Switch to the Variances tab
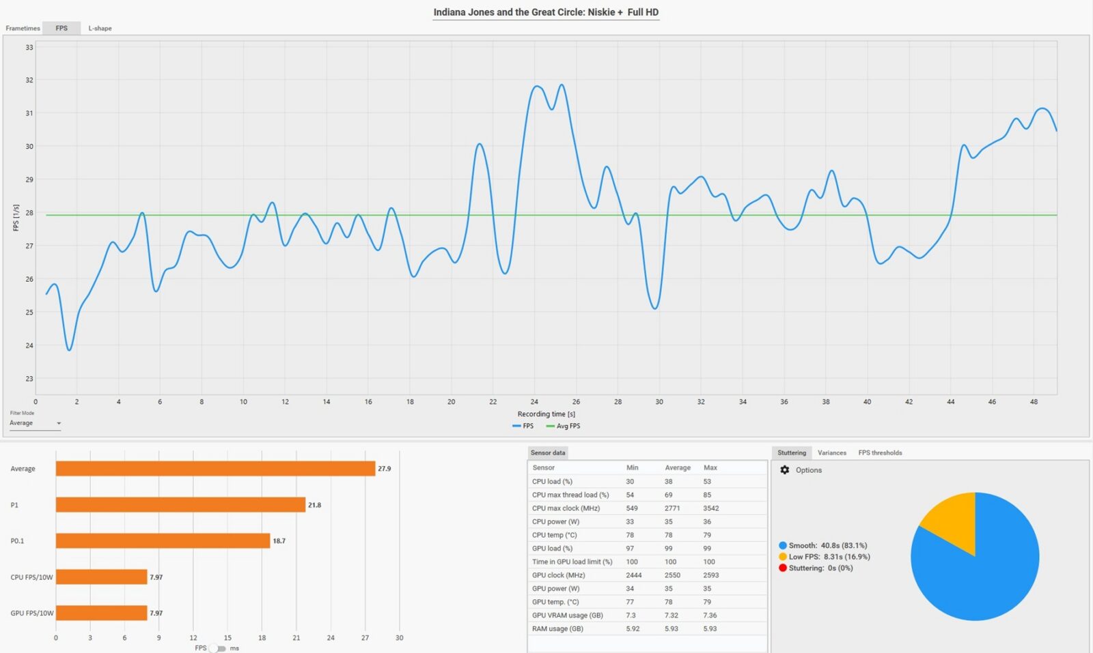The height and width of the screenshot is (653, 1093). [x=831, y=453]
